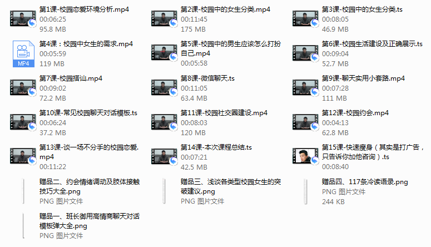Open thumbnail of 第6课-校园生活建设及正确展示.ts
Viewport: 431px width, 247px height.
[306, 53]
